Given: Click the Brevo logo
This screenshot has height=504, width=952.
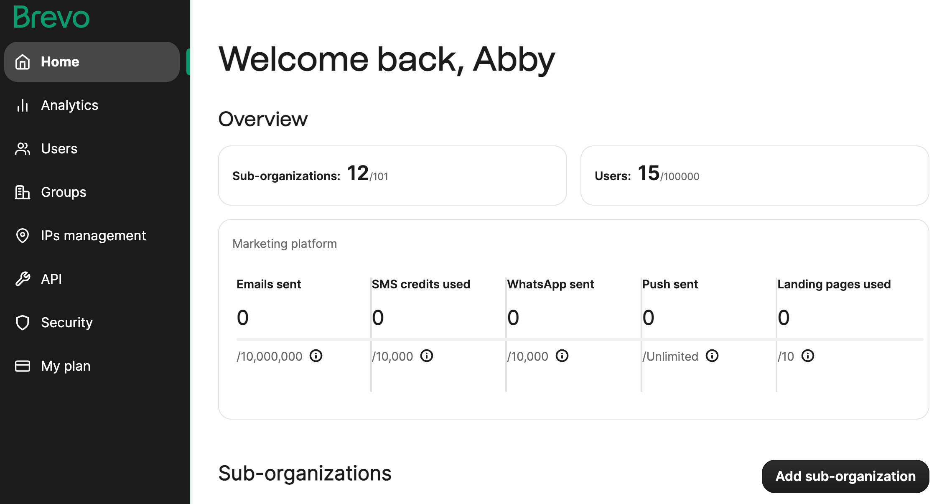Looking at the screenshot, I should tap(51, 17).
